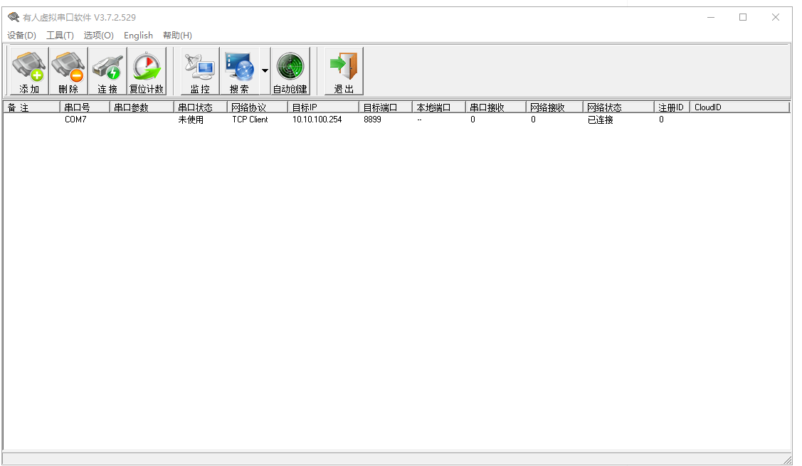The image size is (802, 466).
Task: Open the 帮助(H) menu
Action: coord(177,36)
